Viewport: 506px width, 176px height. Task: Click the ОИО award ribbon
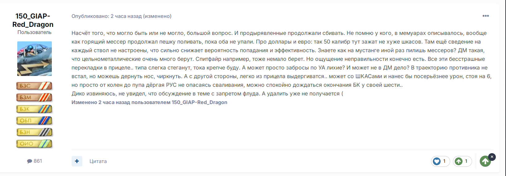pos(34,144)
